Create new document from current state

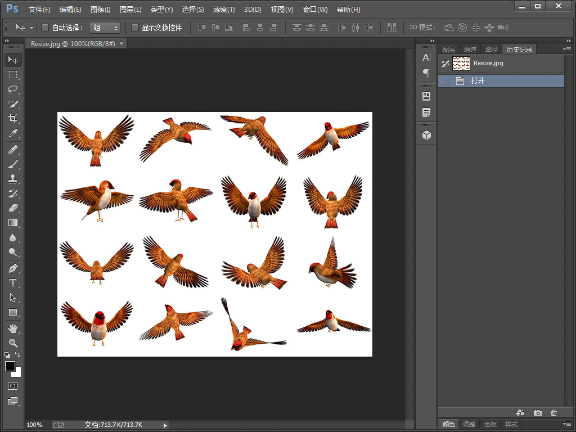[x=520, y=412]
